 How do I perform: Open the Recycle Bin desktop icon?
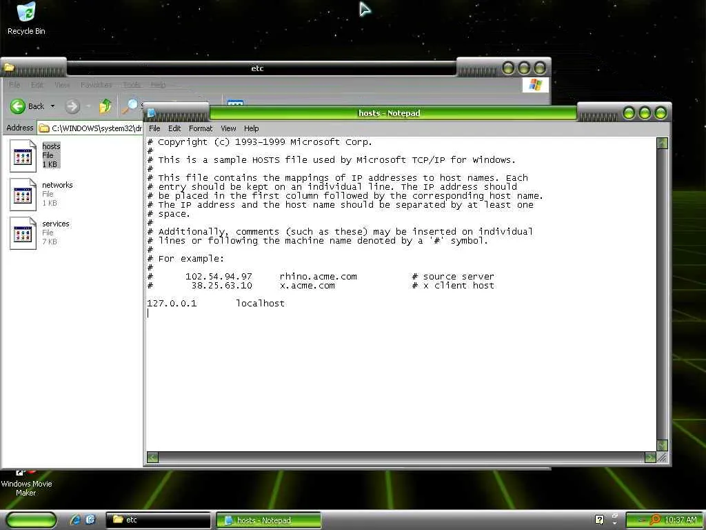(x=26, y=18)
